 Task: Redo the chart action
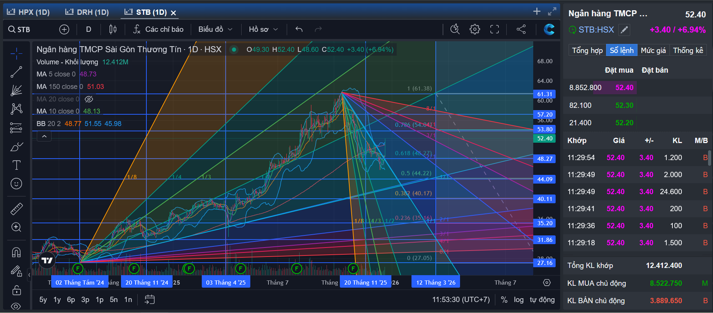coord(318,30)
